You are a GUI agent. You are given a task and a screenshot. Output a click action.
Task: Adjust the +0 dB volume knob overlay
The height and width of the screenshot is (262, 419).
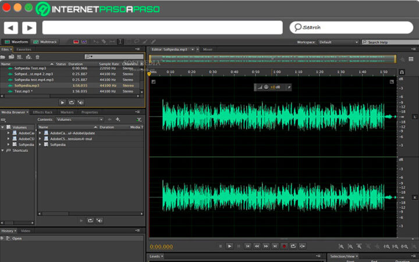click(x=265, y=87)
